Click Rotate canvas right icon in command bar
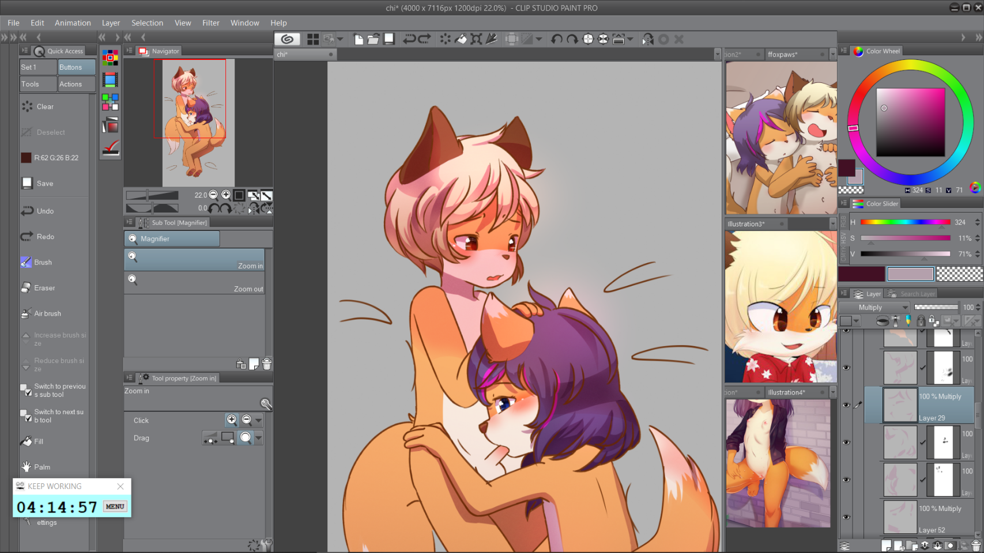The height and width of the screenshot is (553, 984). [572, 39]
